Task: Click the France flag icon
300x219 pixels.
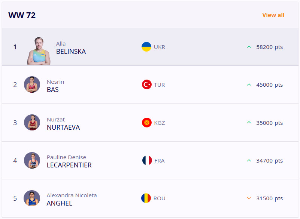Action: (147, 161)
